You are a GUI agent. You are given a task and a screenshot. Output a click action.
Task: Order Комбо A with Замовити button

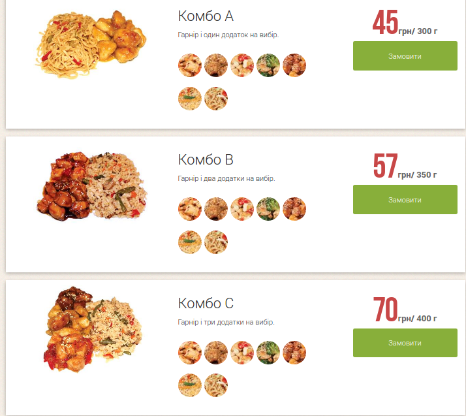pyautogui.click(x=405, y=56)
